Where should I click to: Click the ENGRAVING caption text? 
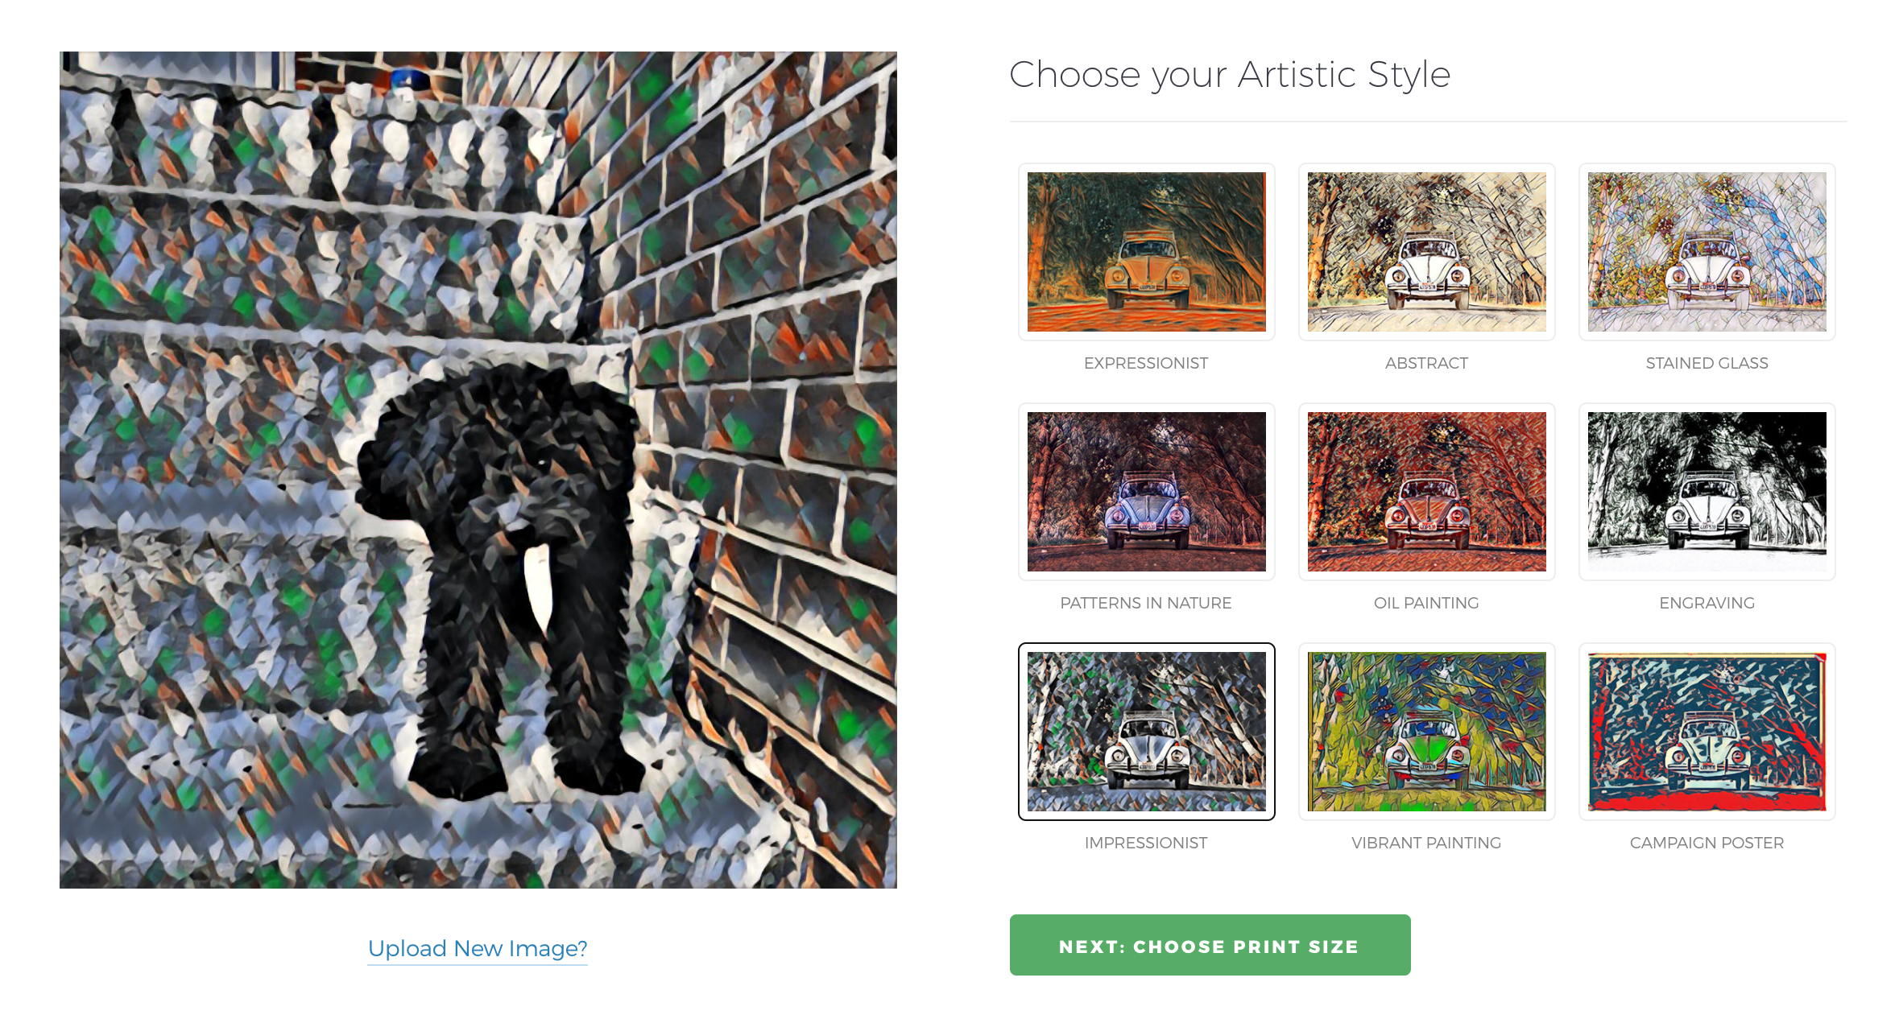pos(1707,603)
